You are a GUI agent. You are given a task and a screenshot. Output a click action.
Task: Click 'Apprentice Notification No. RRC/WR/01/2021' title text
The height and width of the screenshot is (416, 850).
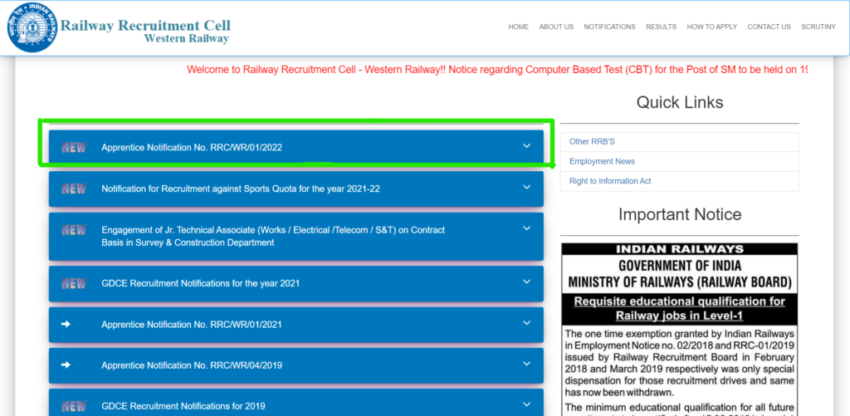(x=192, y=325)
